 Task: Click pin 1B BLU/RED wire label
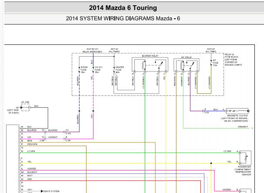[x=32, y=130]
